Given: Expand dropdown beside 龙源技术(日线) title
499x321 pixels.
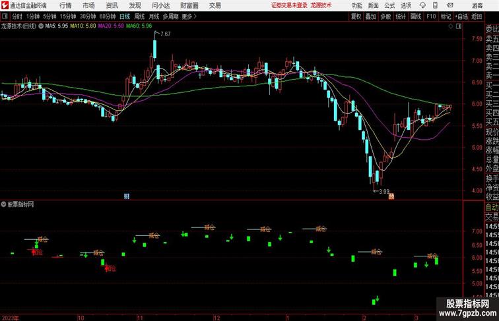Looking at the screenshot, I should 41,26.
